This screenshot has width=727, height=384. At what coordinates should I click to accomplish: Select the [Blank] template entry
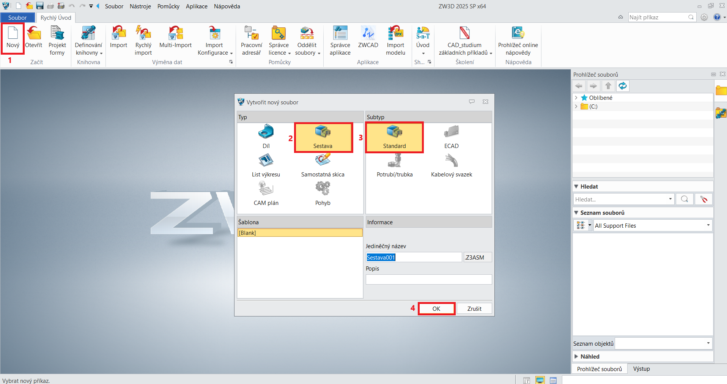tap(300, 233)
